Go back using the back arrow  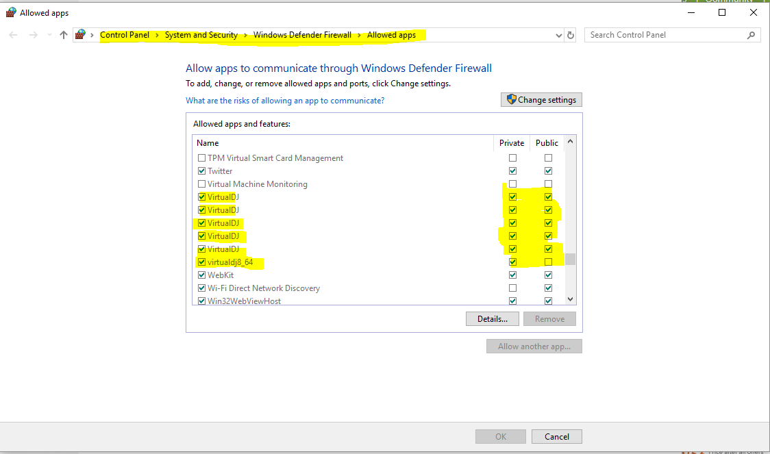[13, 35]
